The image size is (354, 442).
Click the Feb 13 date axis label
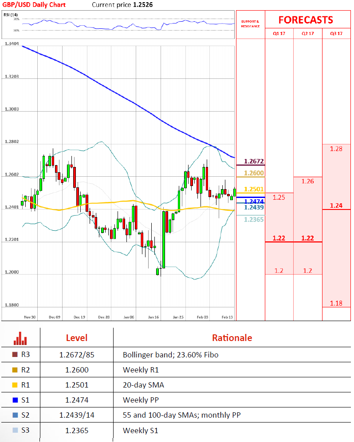coord(227,317)
